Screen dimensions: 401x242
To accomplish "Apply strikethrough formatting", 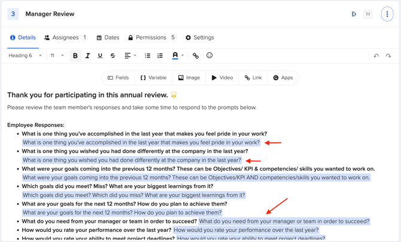I will (x=113, y=56).
